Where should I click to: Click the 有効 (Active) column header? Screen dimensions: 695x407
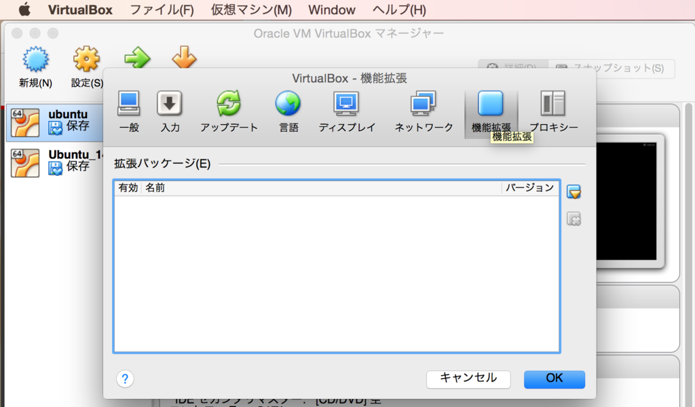128,188
